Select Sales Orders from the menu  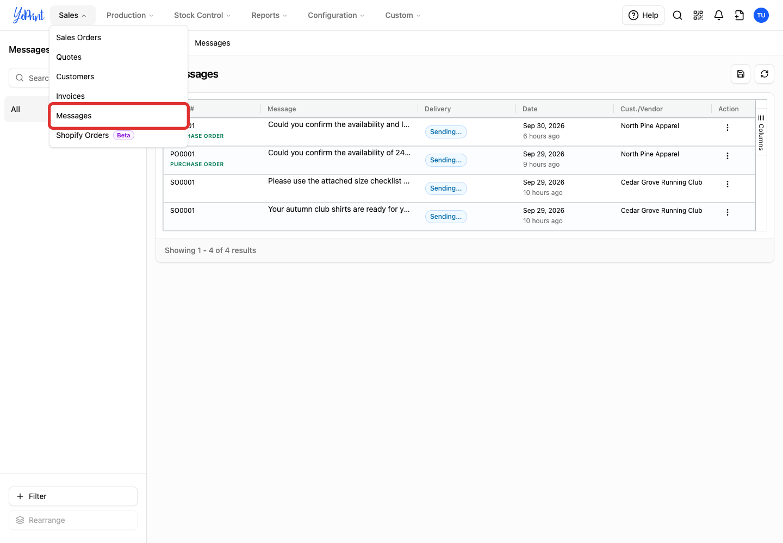coord(119,37)
